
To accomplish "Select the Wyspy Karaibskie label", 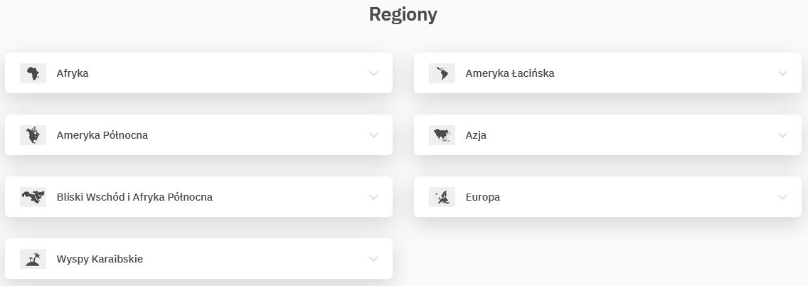I will pyautogui.click(x=100, y=259).
